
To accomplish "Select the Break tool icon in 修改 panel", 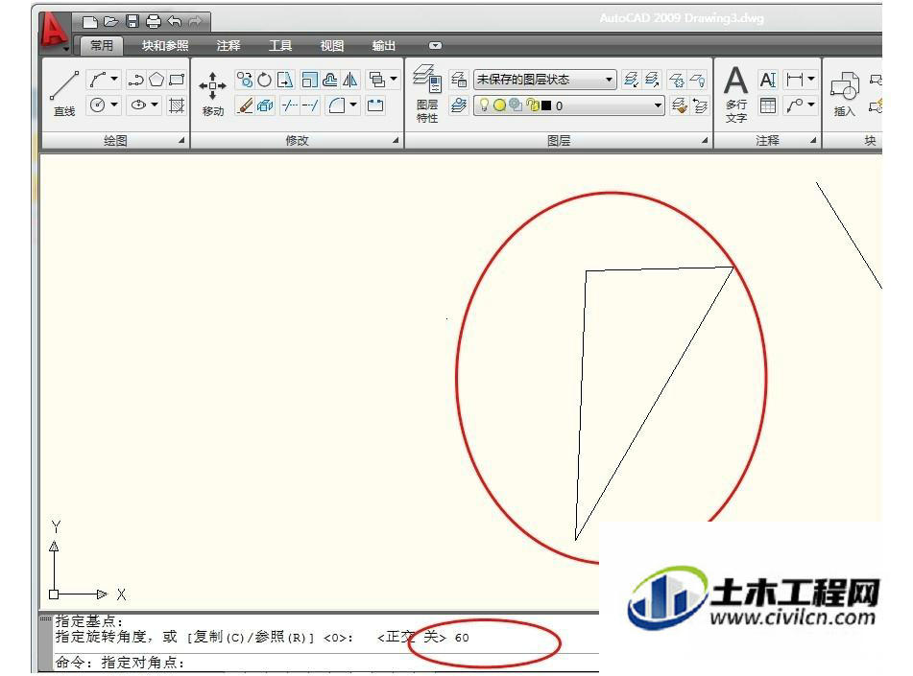I will [x=375, y=105].
